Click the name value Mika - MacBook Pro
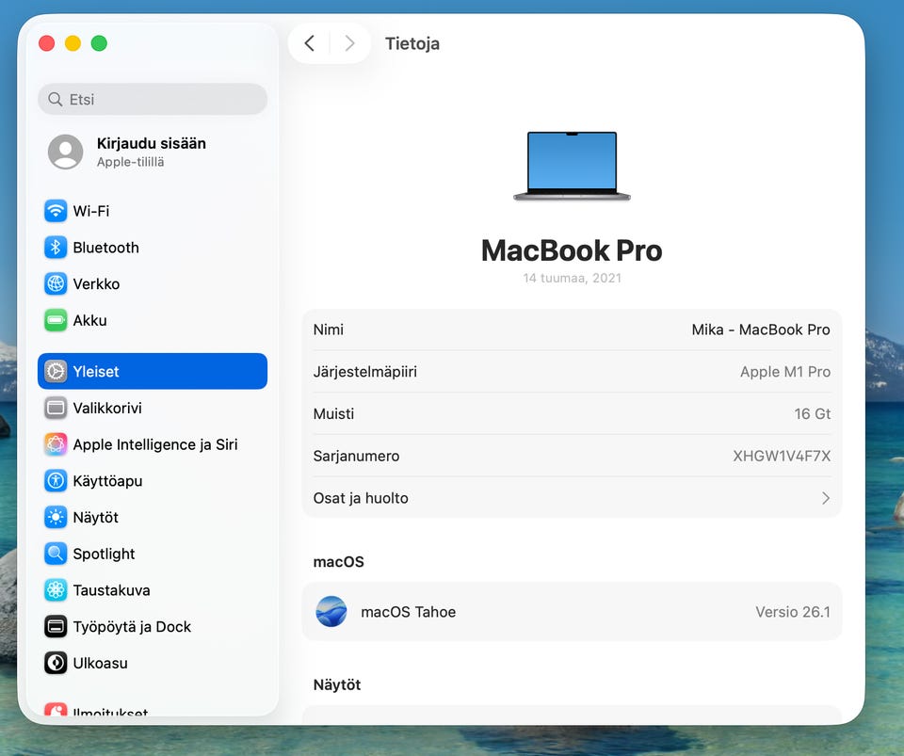The image size is (904, 756). tap(761, 330)
